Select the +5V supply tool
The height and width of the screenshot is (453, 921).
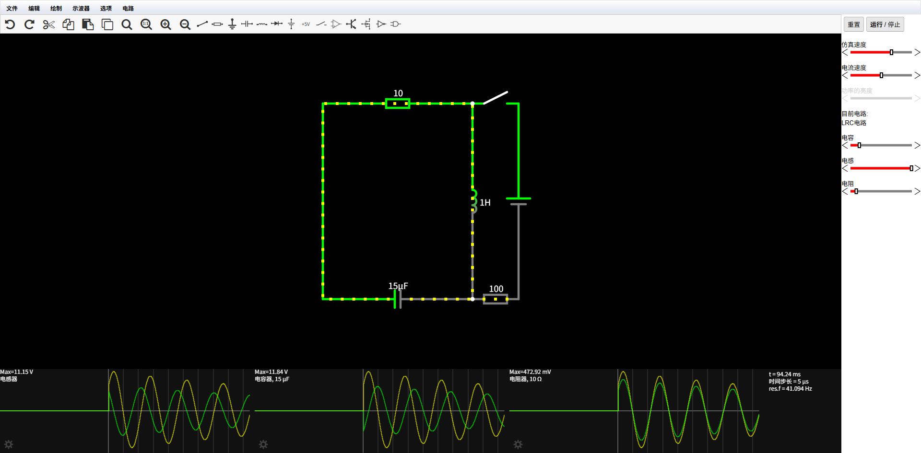coord(306,23)
